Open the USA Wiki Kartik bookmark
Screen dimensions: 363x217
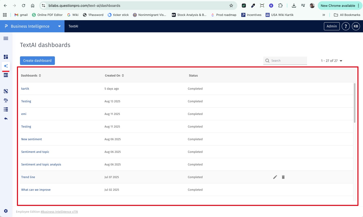280,15
